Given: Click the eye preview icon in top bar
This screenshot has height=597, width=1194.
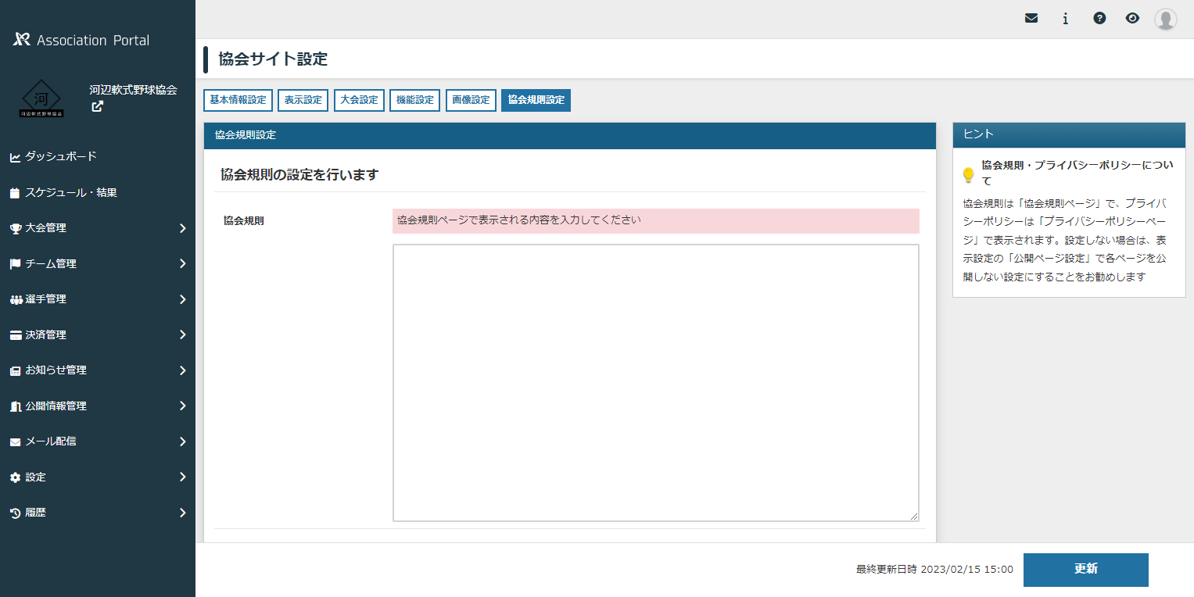Looking at the screenshot, I should tap(1132, 17).
